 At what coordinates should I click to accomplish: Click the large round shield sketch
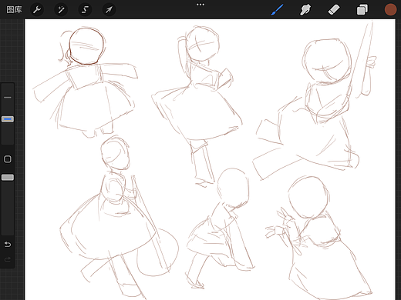157,252
